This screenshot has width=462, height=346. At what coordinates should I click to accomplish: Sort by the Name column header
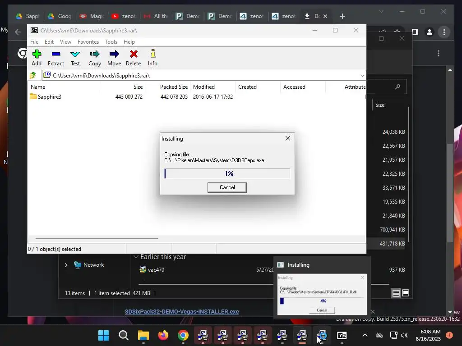(x=38, y=87)
